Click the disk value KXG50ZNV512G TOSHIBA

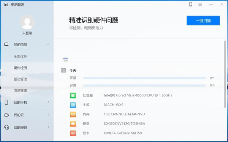coord(125,124)
